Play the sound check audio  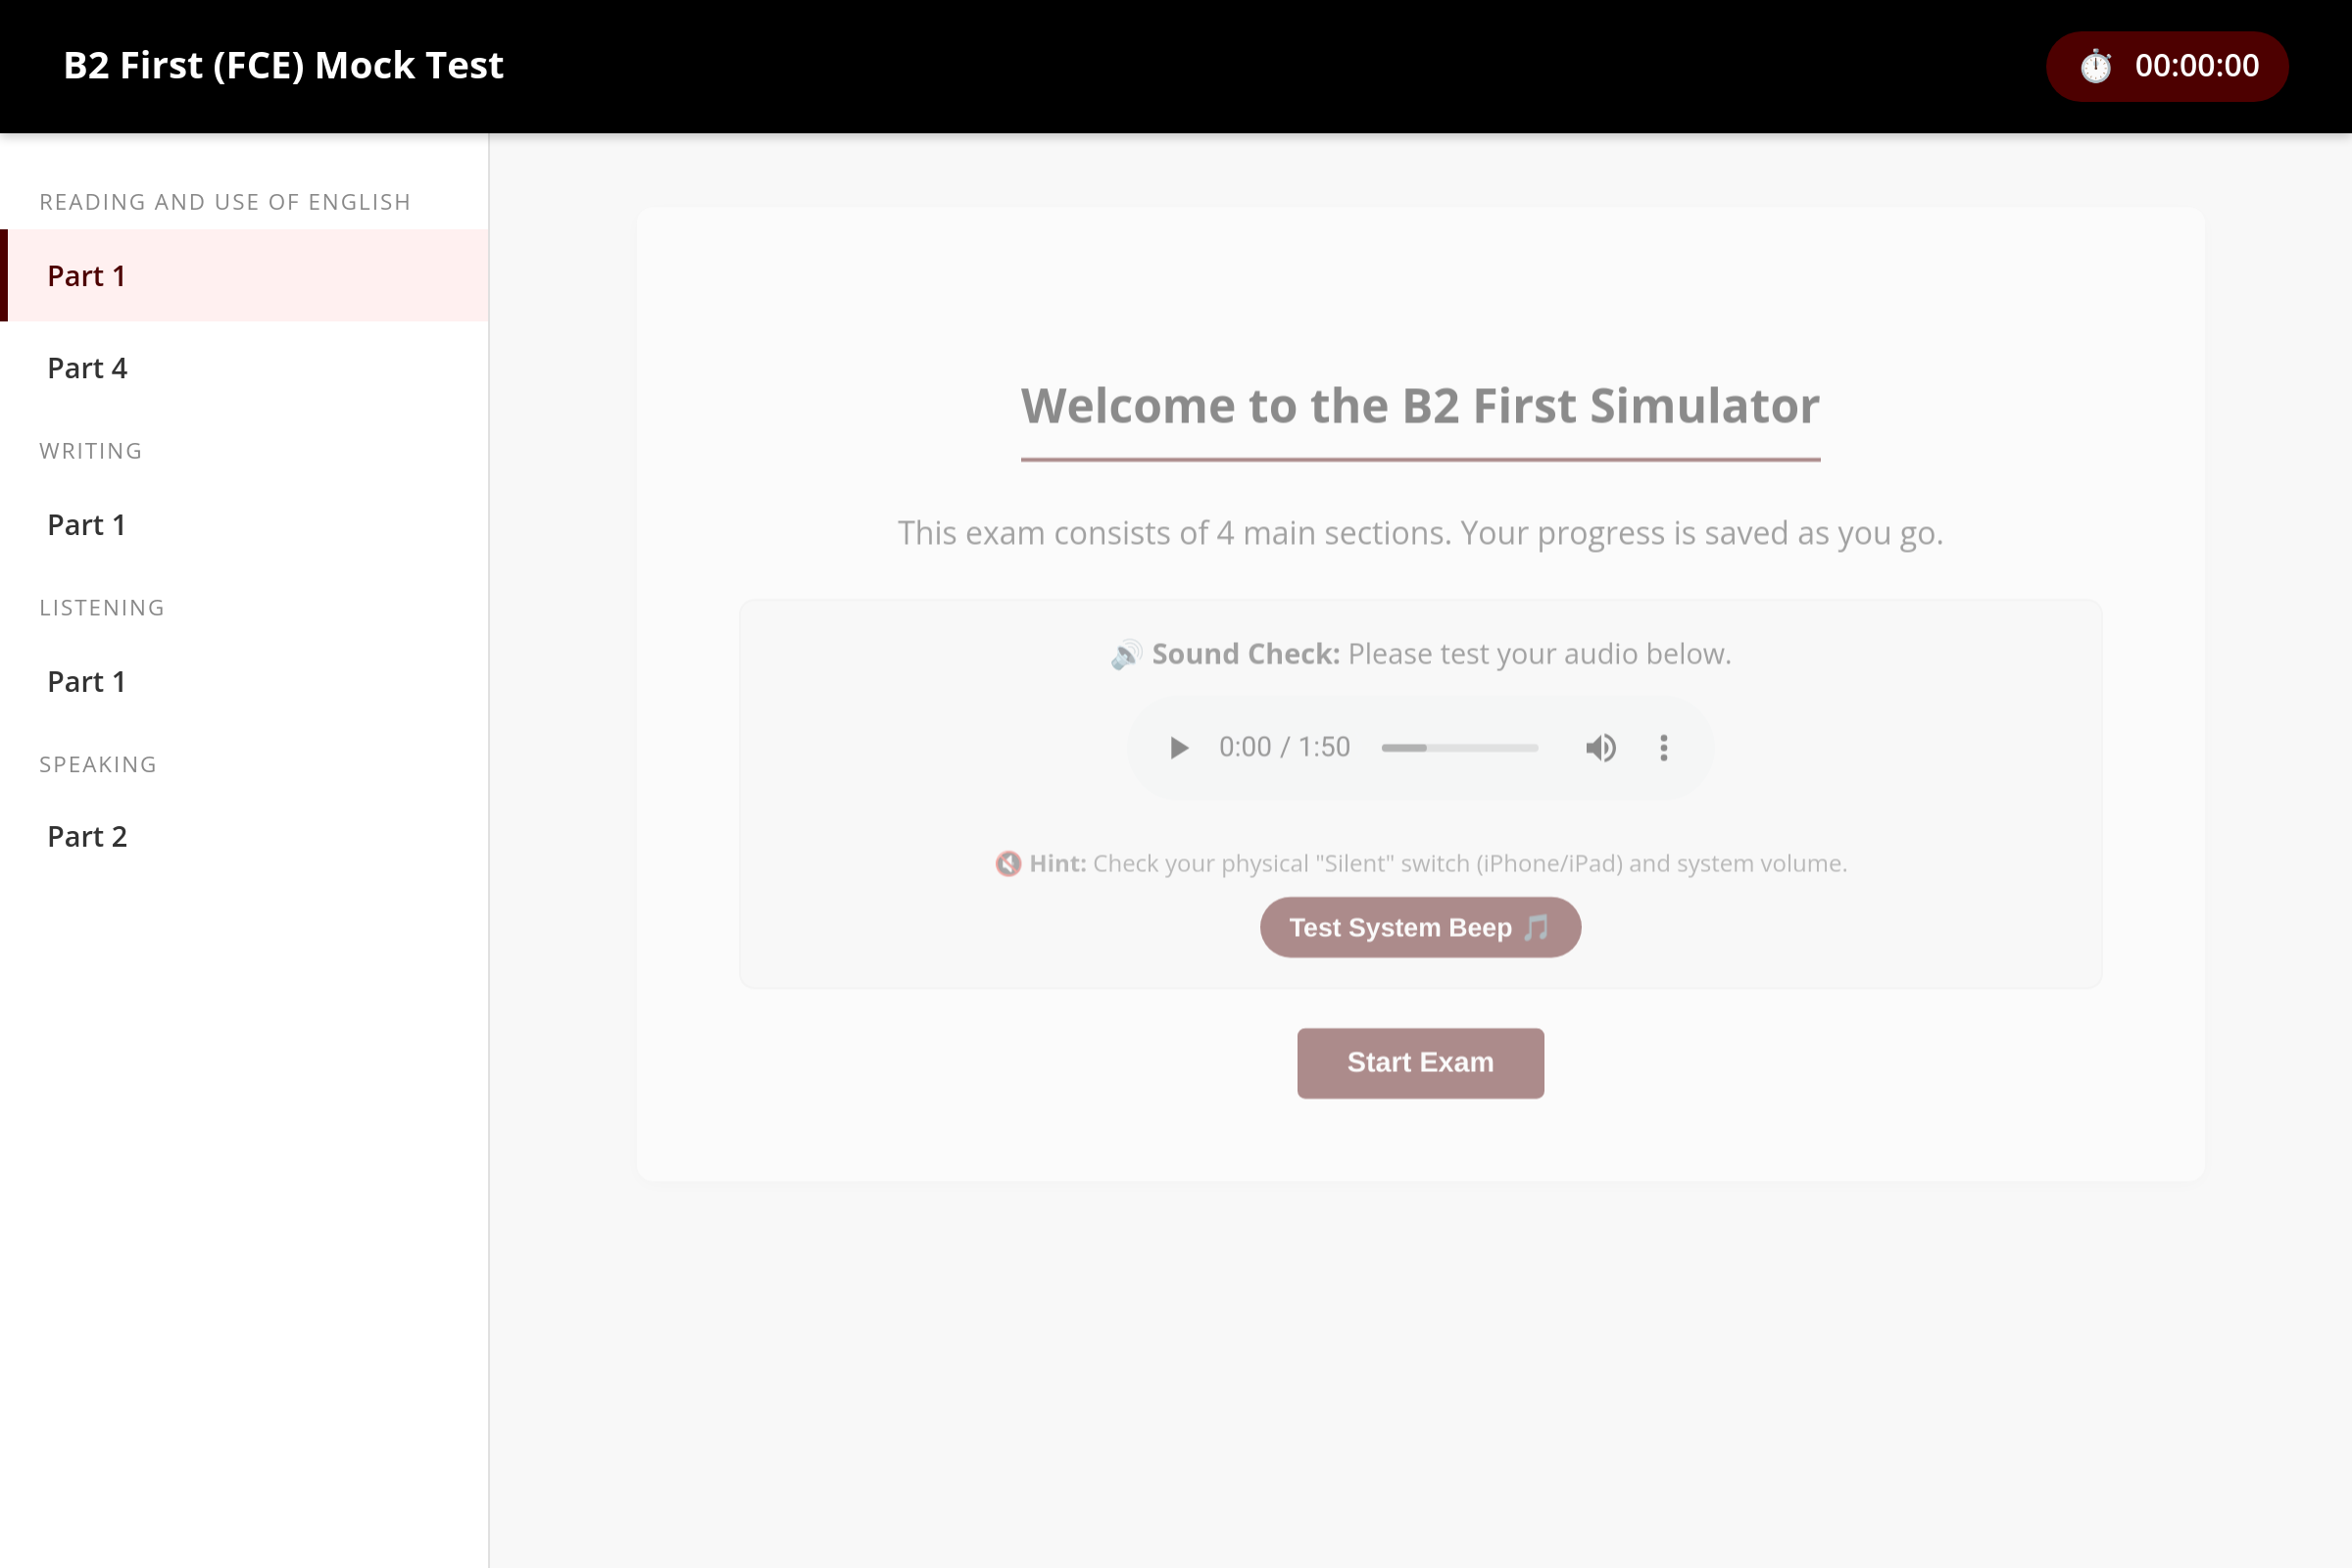tap(1179, 748)
